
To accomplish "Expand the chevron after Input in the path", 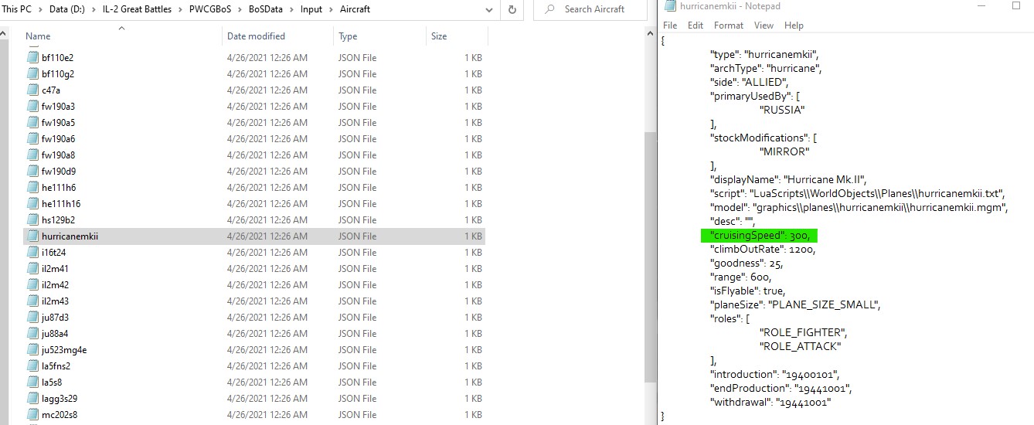I will point(332,9).
